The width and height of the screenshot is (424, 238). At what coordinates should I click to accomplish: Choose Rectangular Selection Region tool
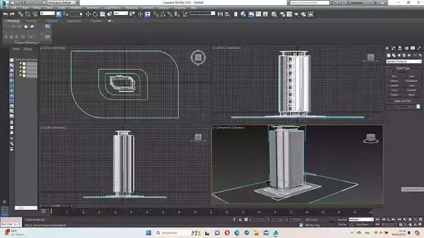click(x=73, y=14)
